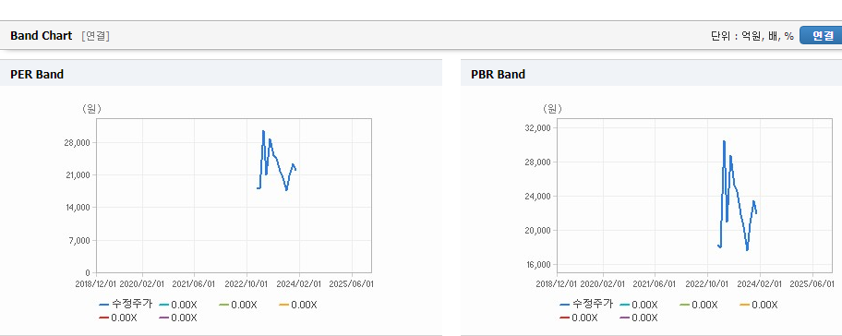The image size is (842, 336).
Task: Toggle teal 0.00X legend in PER Band
Action: click(x=178, y=305)
